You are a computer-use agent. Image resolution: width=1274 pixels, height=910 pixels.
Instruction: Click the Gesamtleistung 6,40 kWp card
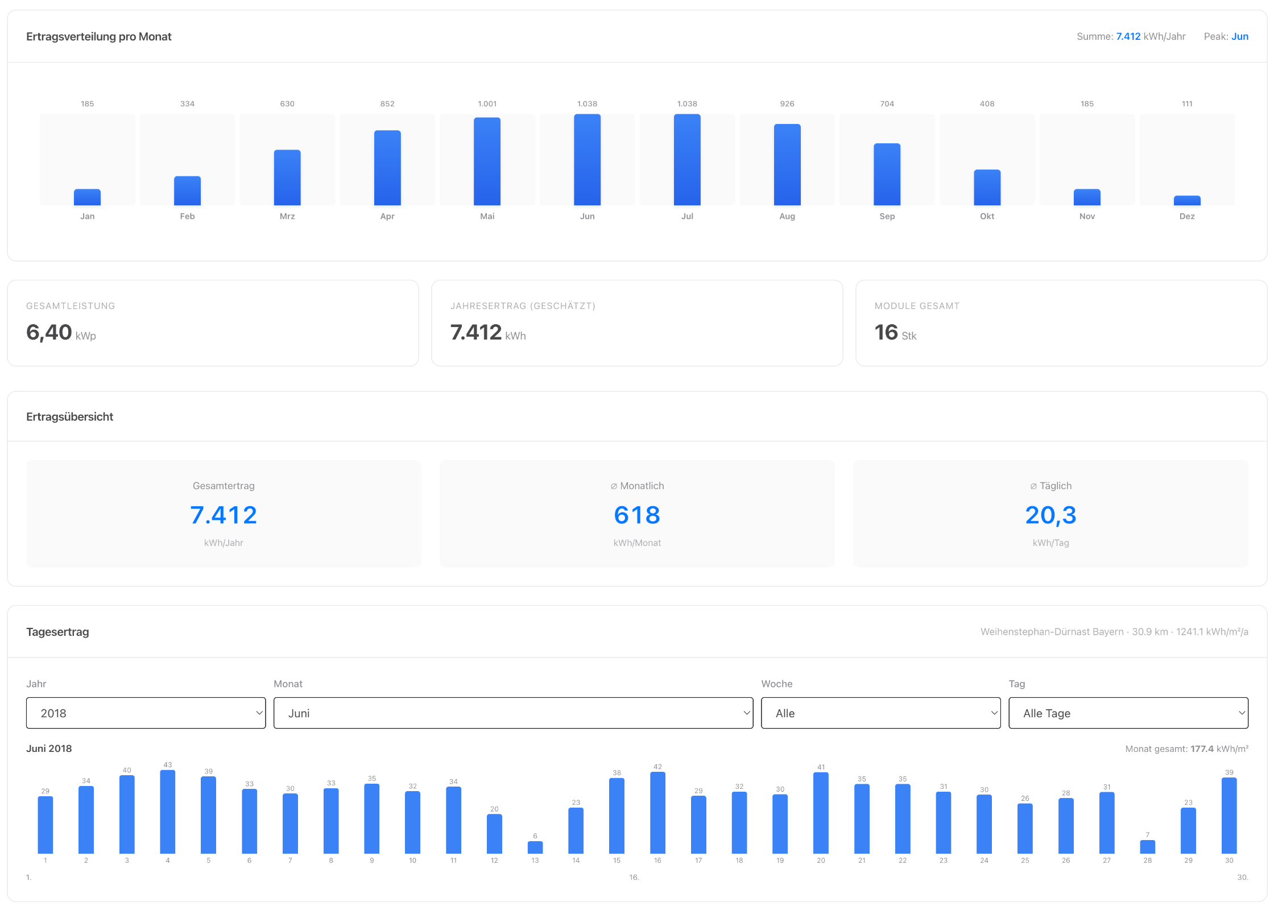coord(213,322)
